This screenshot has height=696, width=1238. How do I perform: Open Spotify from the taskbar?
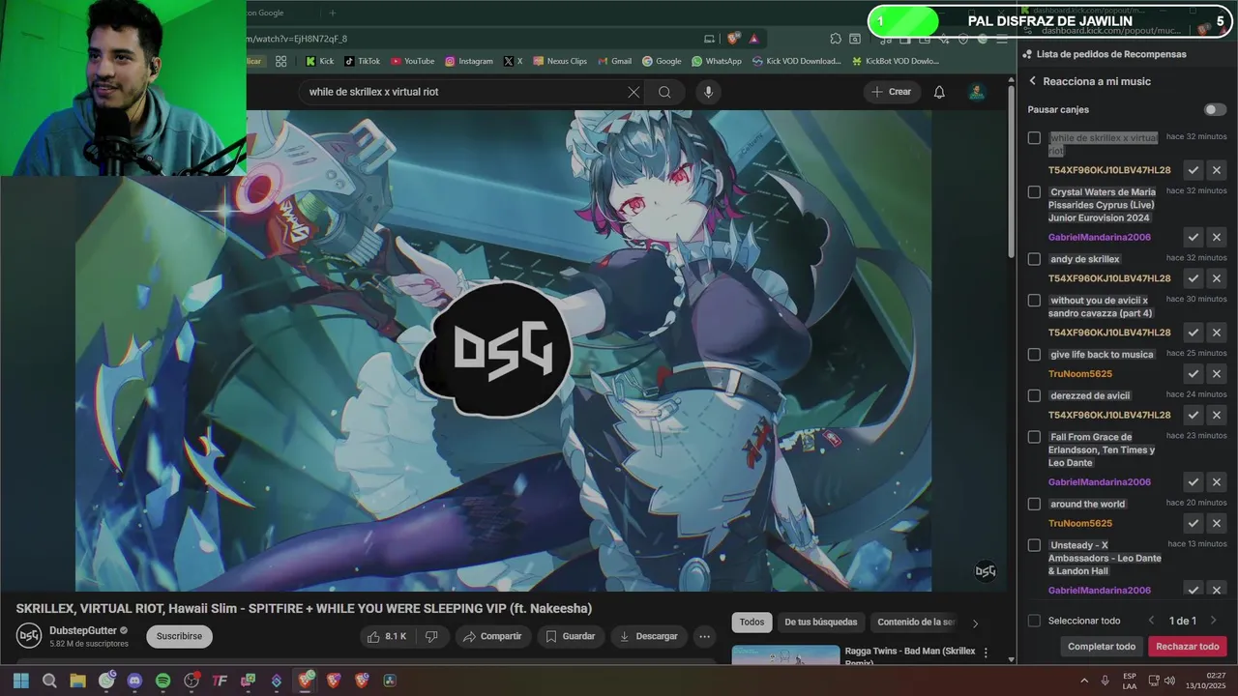[162, 681]
